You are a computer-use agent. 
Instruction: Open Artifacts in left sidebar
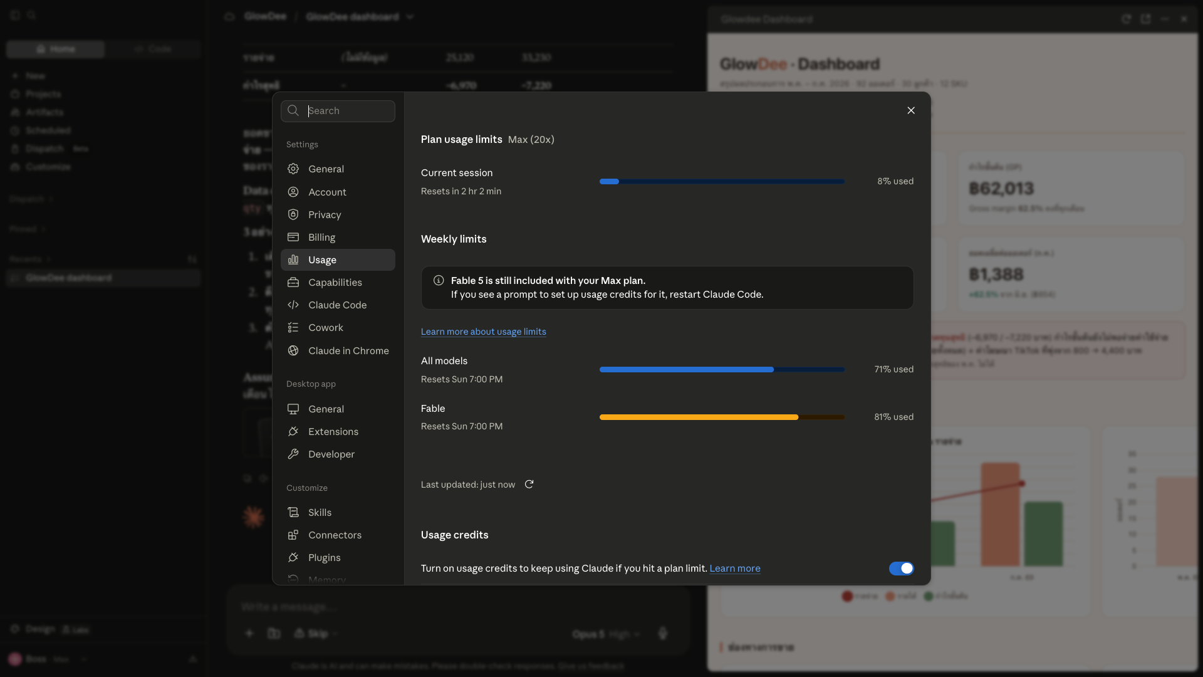point(44,112)
